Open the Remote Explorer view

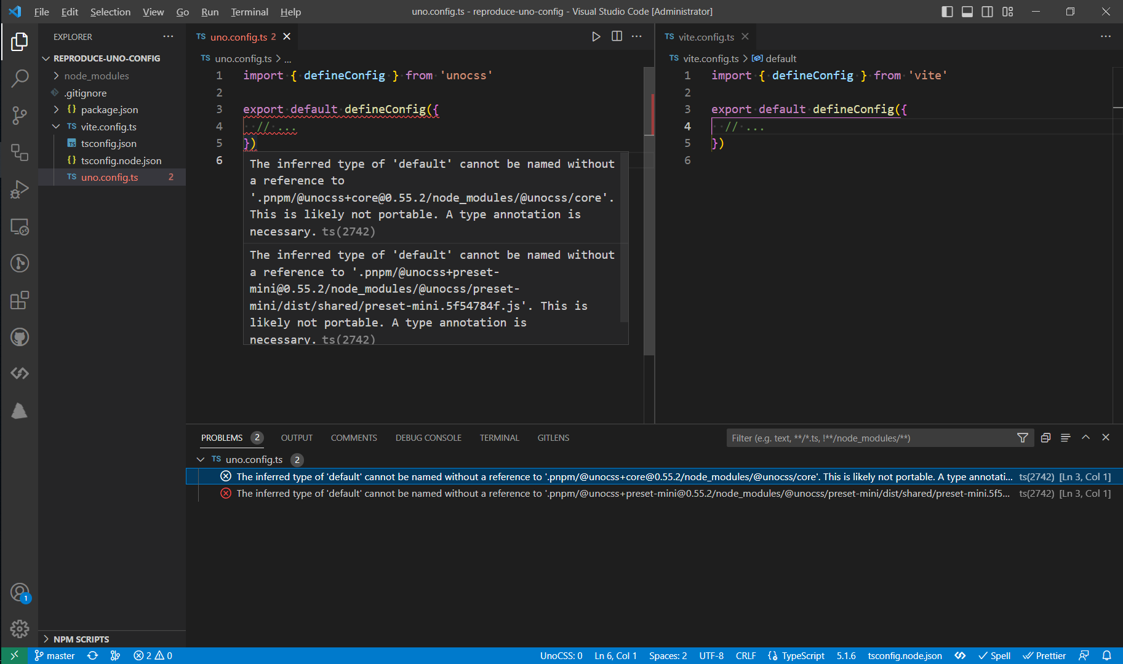[20, 226]
